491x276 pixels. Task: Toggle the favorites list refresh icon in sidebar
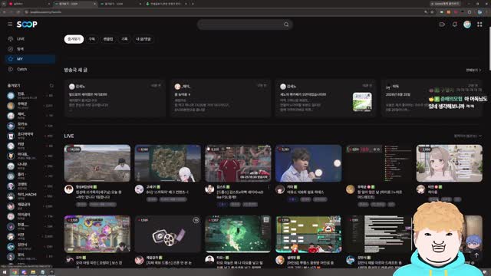point(51,85)
